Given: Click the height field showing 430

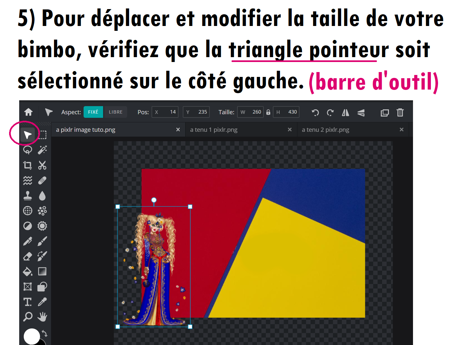Looking at the screenshot, I should [286, 112].
